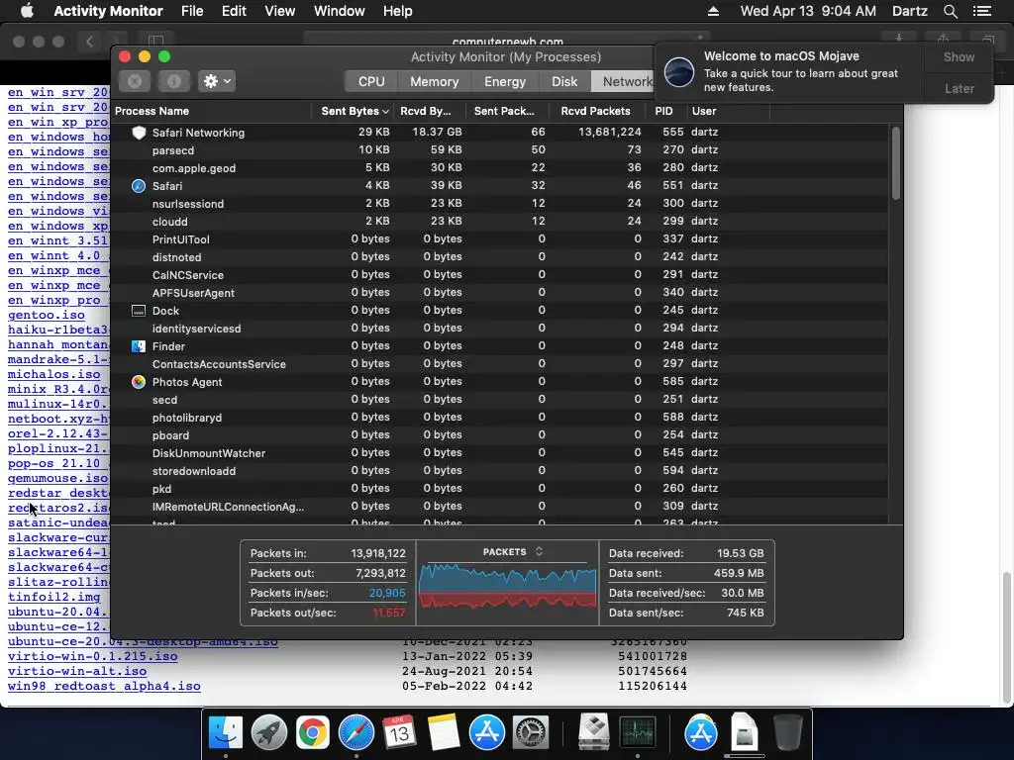Screen dimensions: 1014x760
Task: Open first App Store icon in Dock
Action: pyautogui.click(x=486, y=733)
